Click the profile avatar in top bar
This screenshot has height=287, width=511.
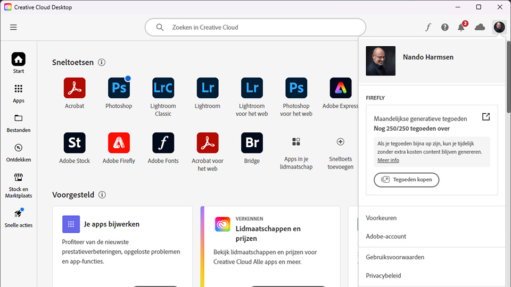coord(499,27)
